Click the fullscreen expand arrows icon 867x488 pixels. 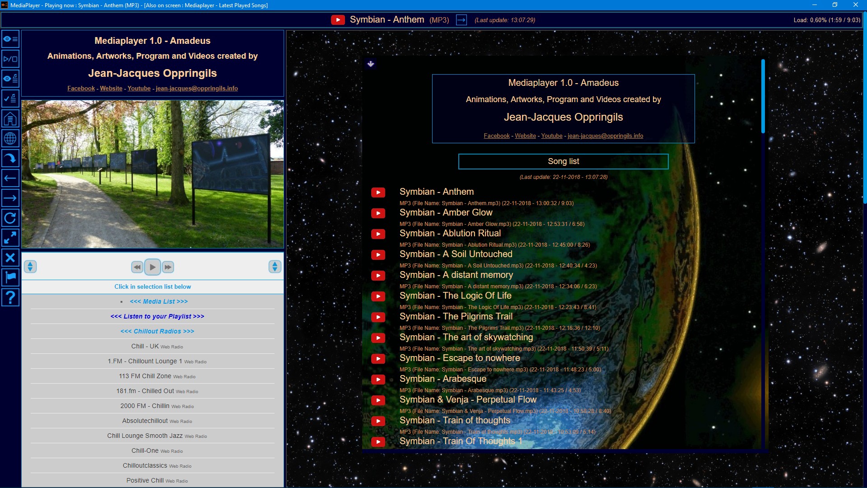(10, 238)
